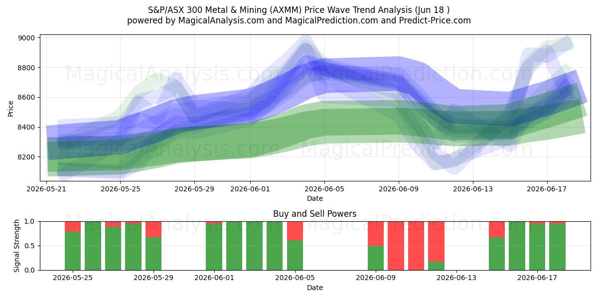The height and width of the screenshot is (299, 598).
Task: Click the 'Date' label under the price chart
Action: [315, 198]
